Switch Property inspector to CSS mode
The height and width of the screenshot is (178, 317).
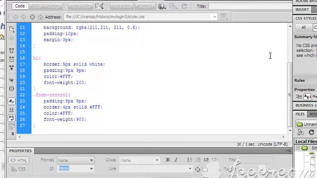tap(19, 169)
